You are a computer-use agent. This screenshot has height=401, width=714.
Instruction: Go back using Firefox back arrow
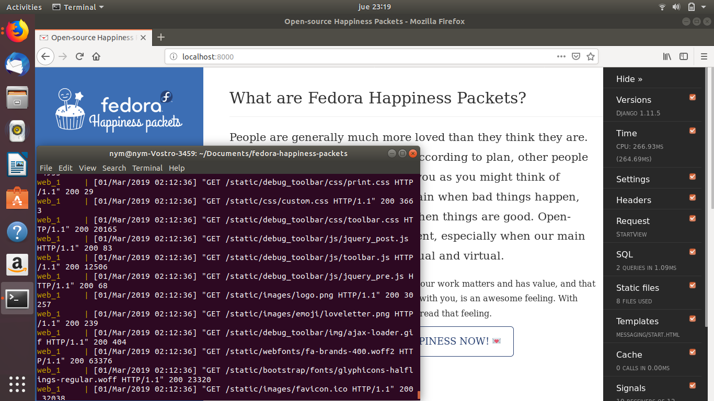[x=45, y=56]
